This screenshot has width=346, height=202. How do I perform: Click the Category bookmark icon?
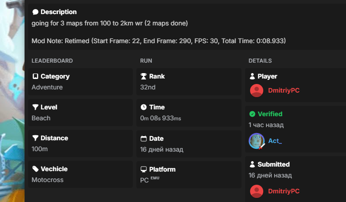(35, 76)
